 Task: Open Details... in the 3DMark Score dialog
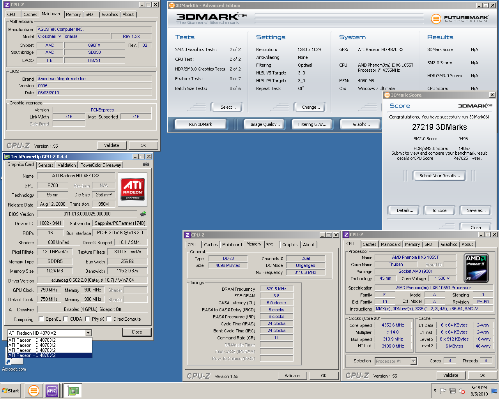(x=405, y=210)
